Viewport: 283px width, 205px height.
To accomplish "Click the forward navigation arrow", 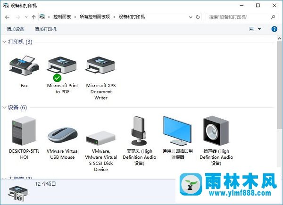I will coord(18,17).
